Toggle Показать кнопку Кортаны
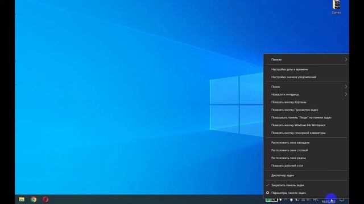364x204 pixels. 306,102
